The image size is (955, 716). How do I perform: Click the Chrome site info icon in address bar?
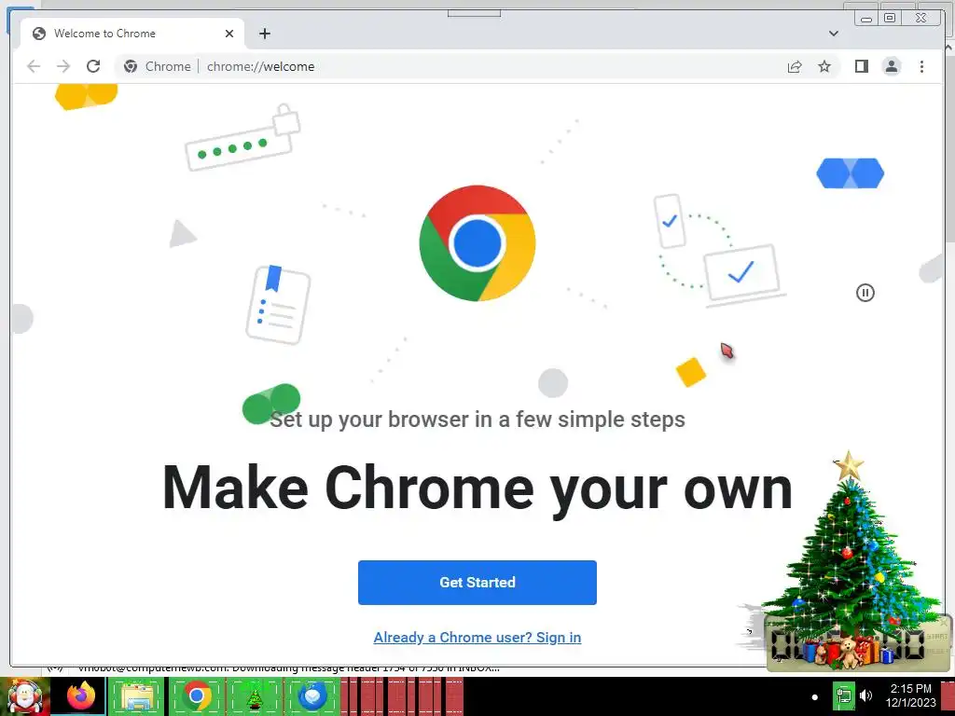[x=131, y=66]
